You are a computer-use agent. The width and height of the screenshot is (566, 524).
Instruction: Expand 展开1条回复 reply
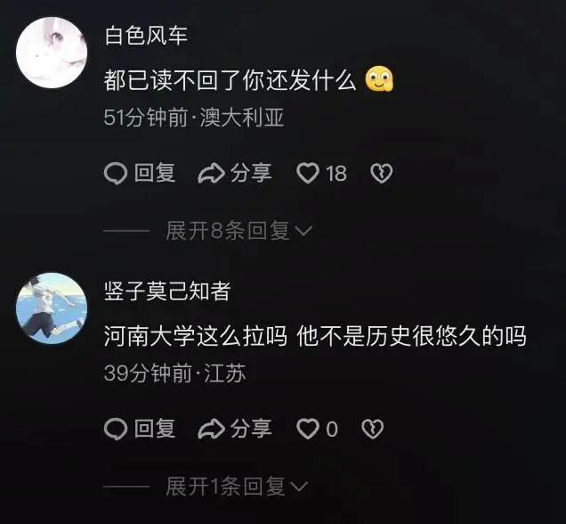pos(237,486)
